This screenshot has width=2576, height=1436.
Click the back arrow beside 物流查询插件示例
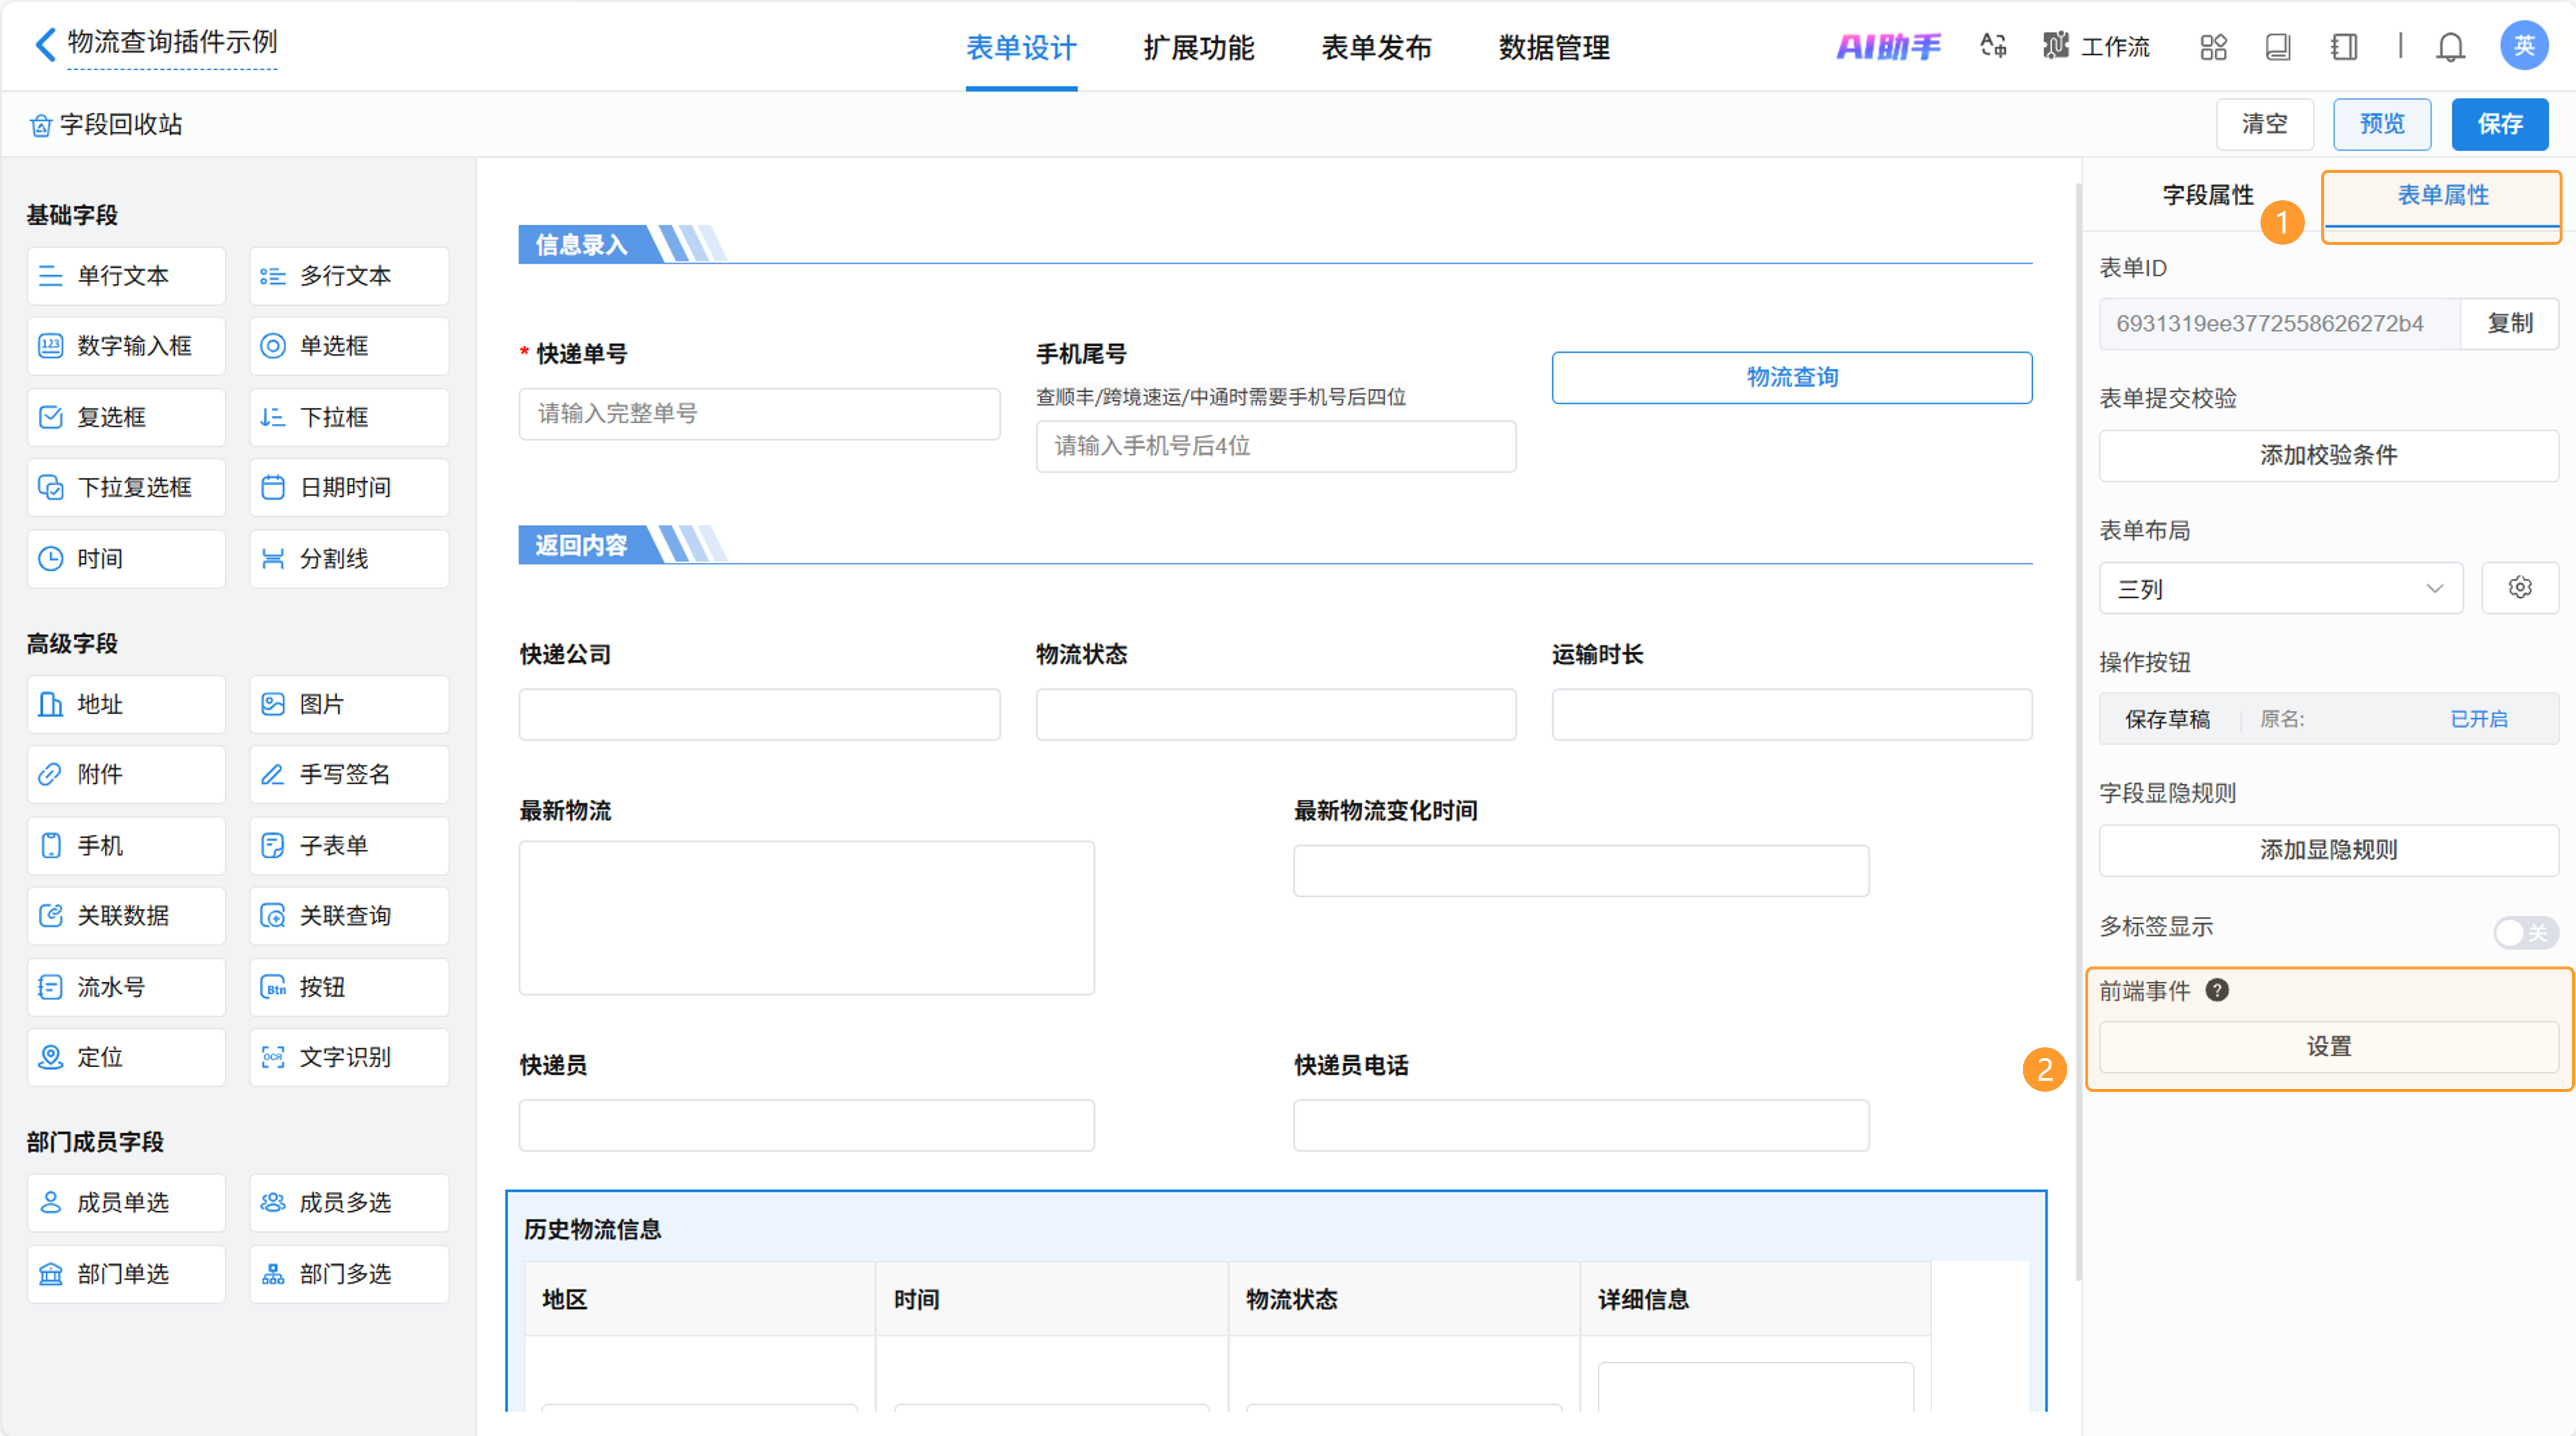coord(45,44)
